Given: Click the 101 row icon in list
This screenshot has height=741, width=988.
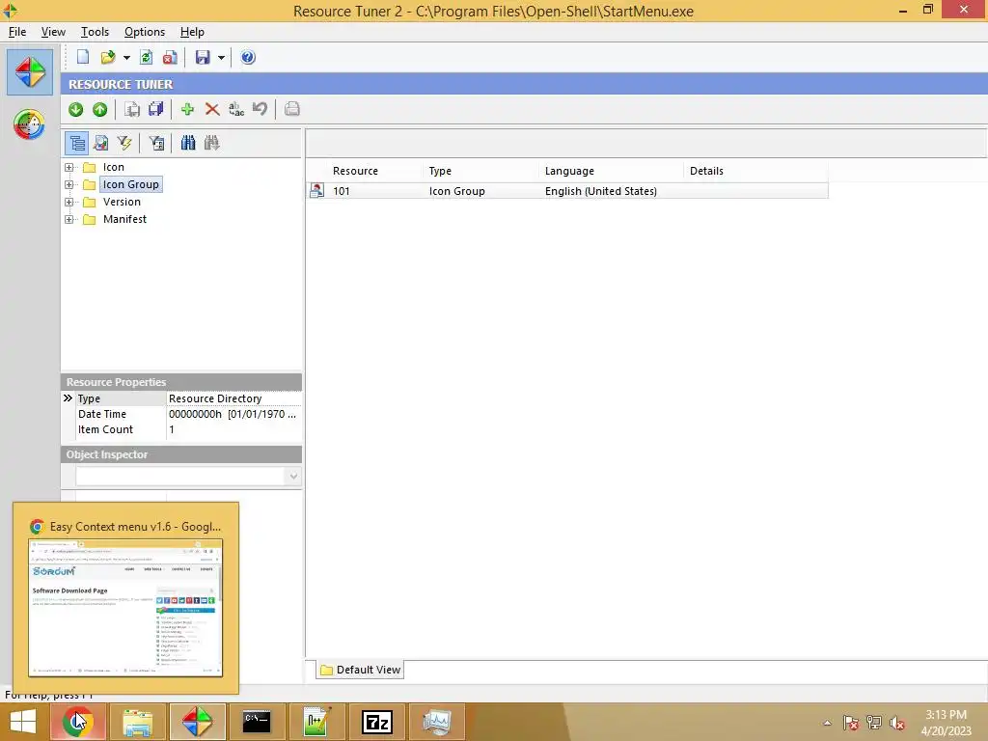Looking at the screenshot, I should [316, 191].
